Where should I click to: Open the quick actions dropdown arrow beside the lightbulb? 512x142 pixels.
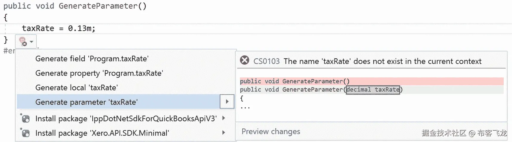tap(31, 42)
